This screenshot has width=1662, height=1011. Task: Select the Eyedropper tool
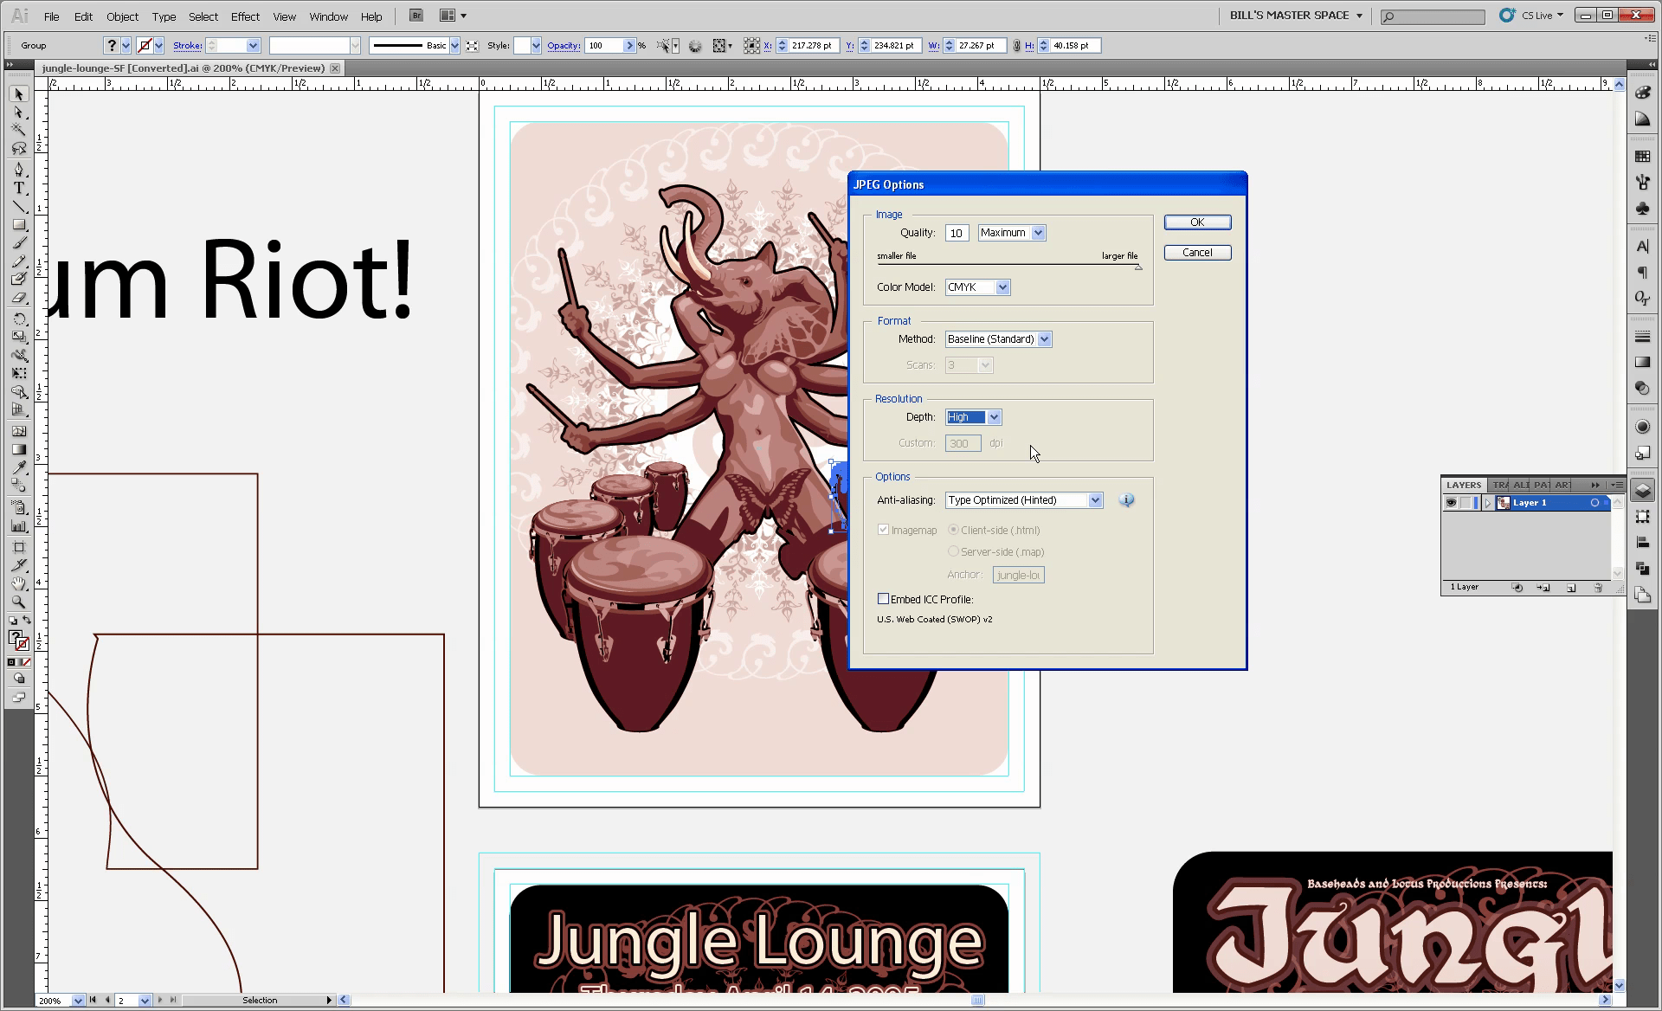[18, 467]
